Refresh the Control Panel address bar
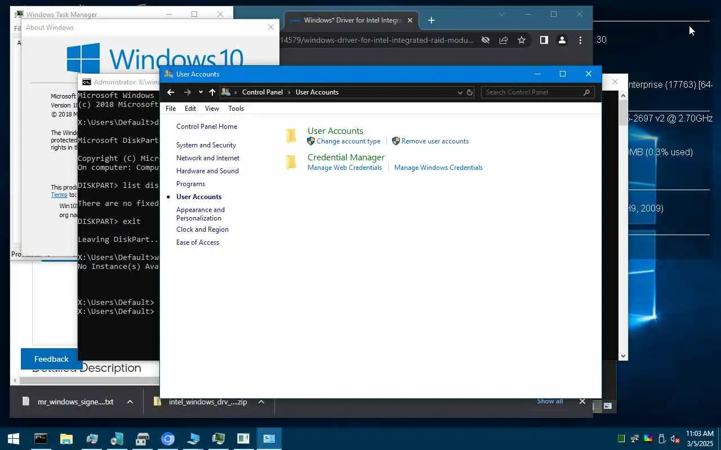This screenshot has height=450, width=721. pos(470,92)
